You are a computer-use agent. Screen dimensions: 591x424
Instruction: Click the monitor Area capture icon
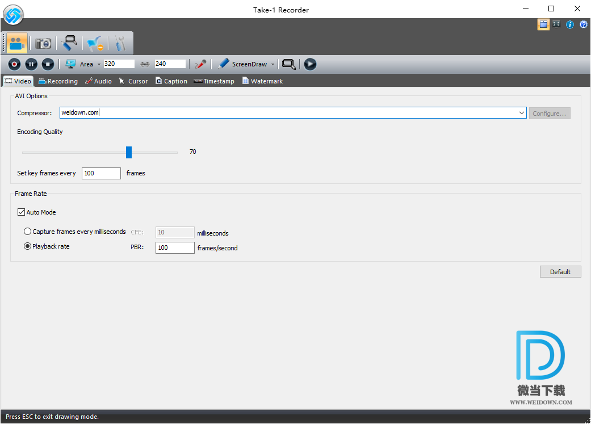(x=70, y=64)
